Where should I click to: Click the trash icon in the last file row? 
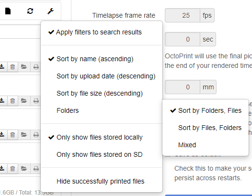[x=12, y=169]
